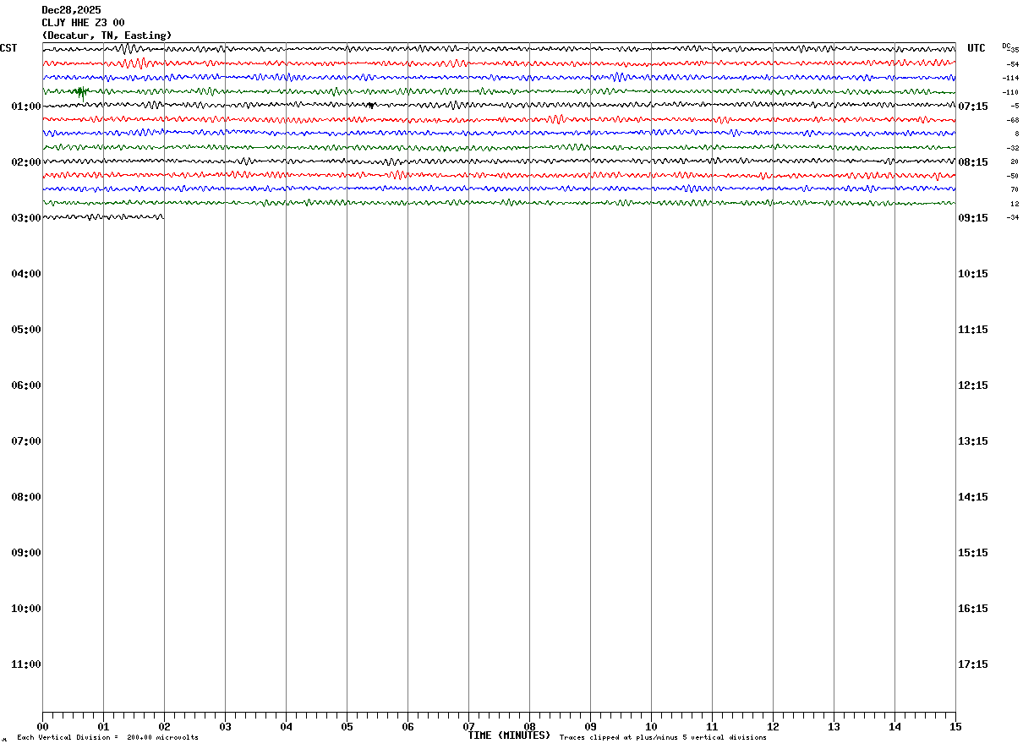
Task: Click the "DC" offset column header
Action: pyautogui.click(x=1006, y=46)
